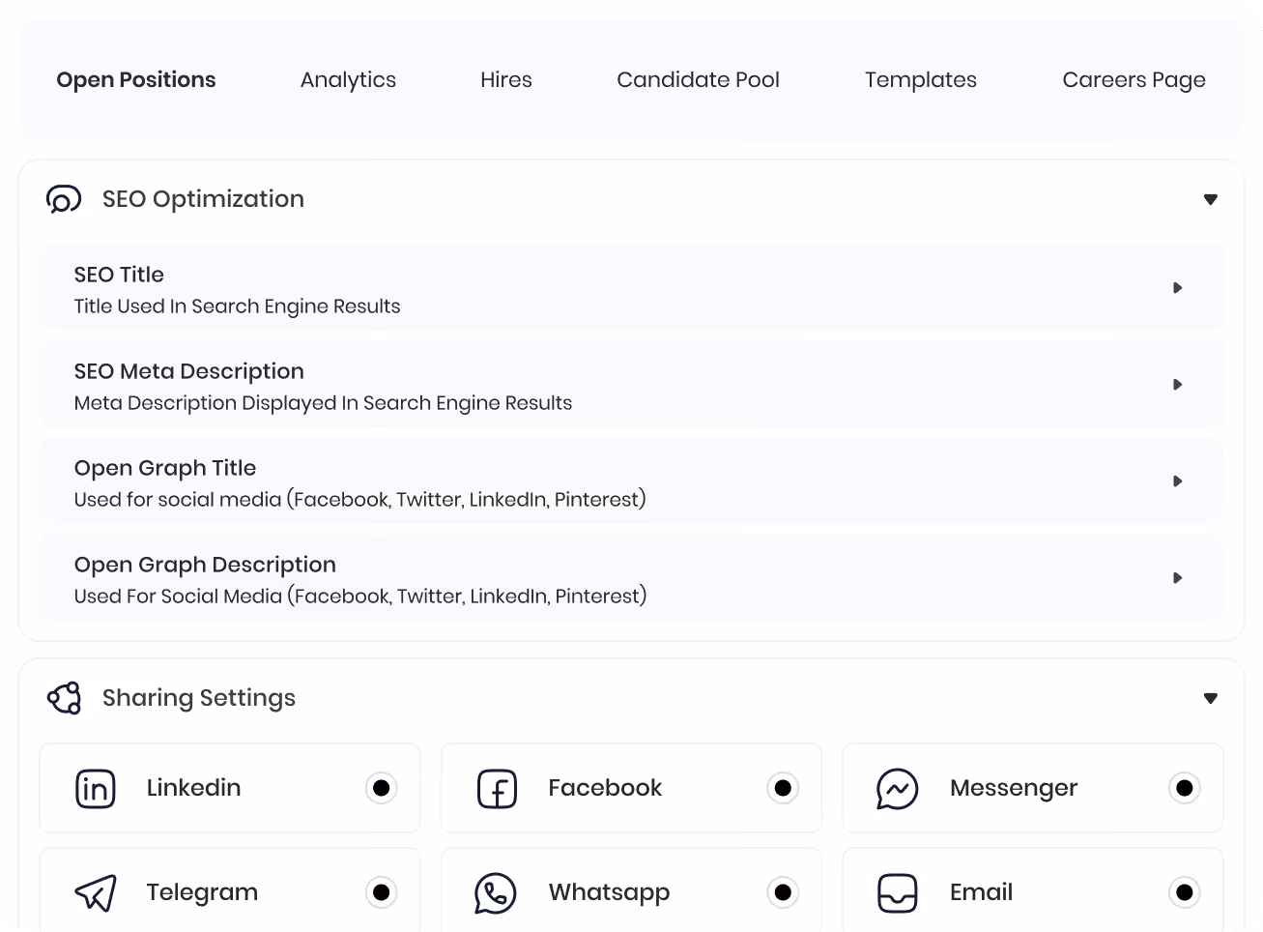The height and width of the screenshot is (932, 1263).
Task: Select the SEO Meta Description row
Action: click(x=631, y=385)
